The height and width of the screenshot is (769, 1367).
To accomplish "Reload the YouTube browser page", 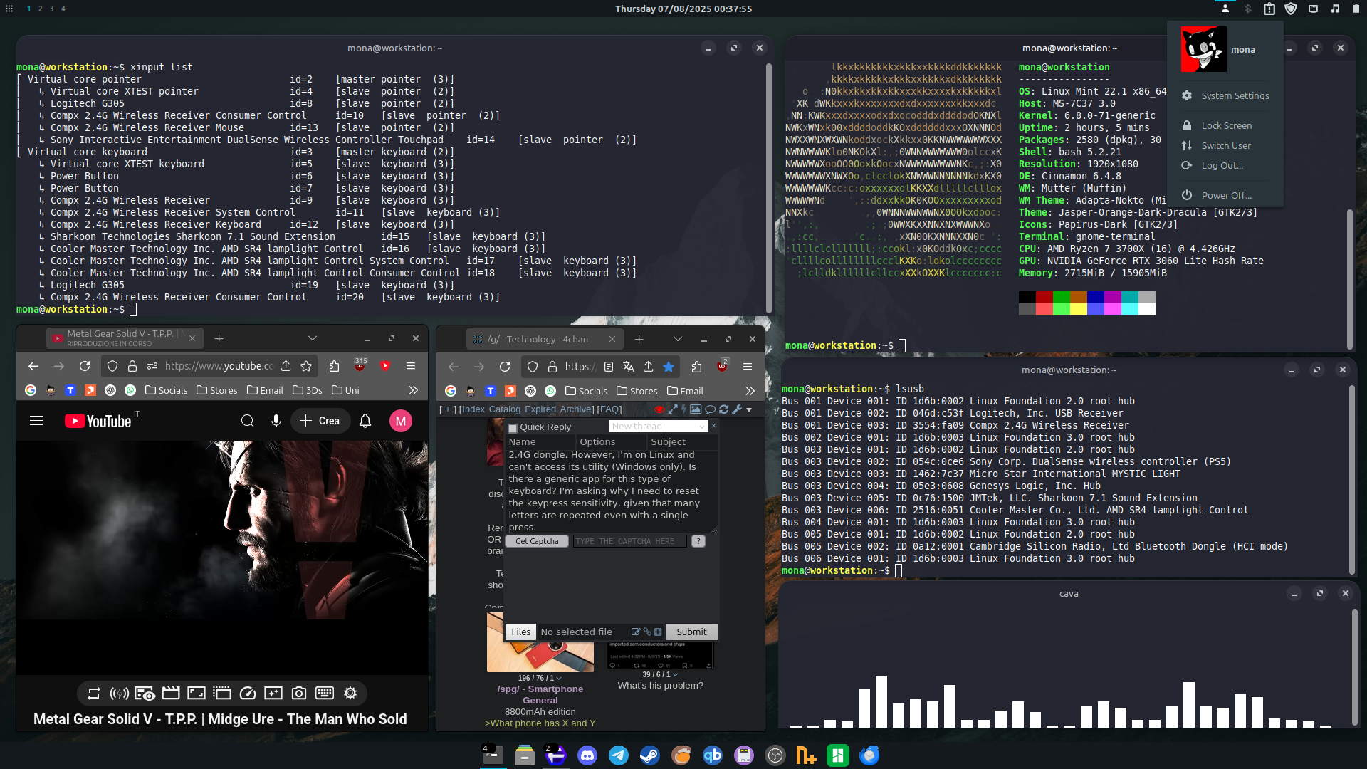I will coord(85,366).
